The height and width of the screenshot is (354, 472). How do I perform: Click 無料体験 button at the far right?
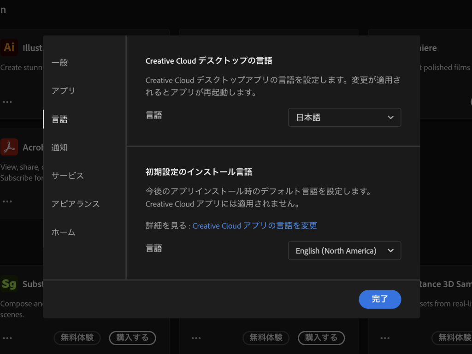454,338
